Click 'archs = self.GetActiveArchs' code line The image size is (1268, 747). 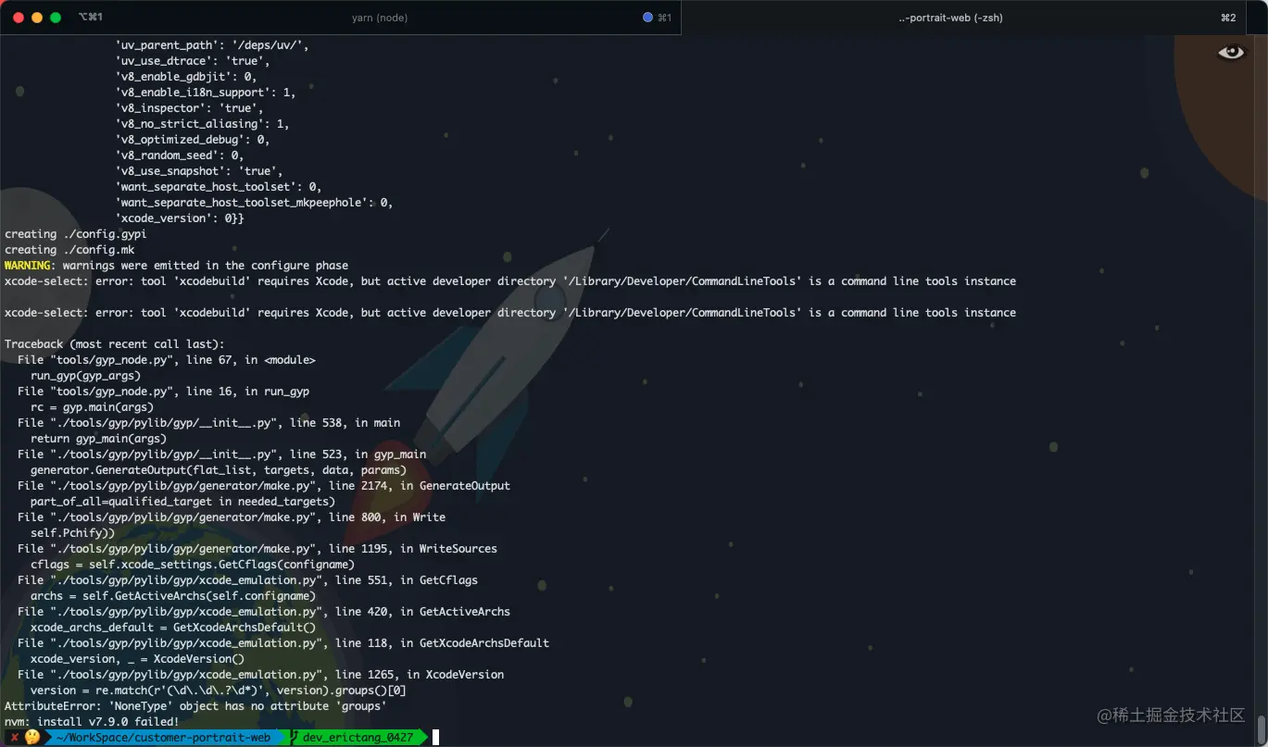click(173, 596)
